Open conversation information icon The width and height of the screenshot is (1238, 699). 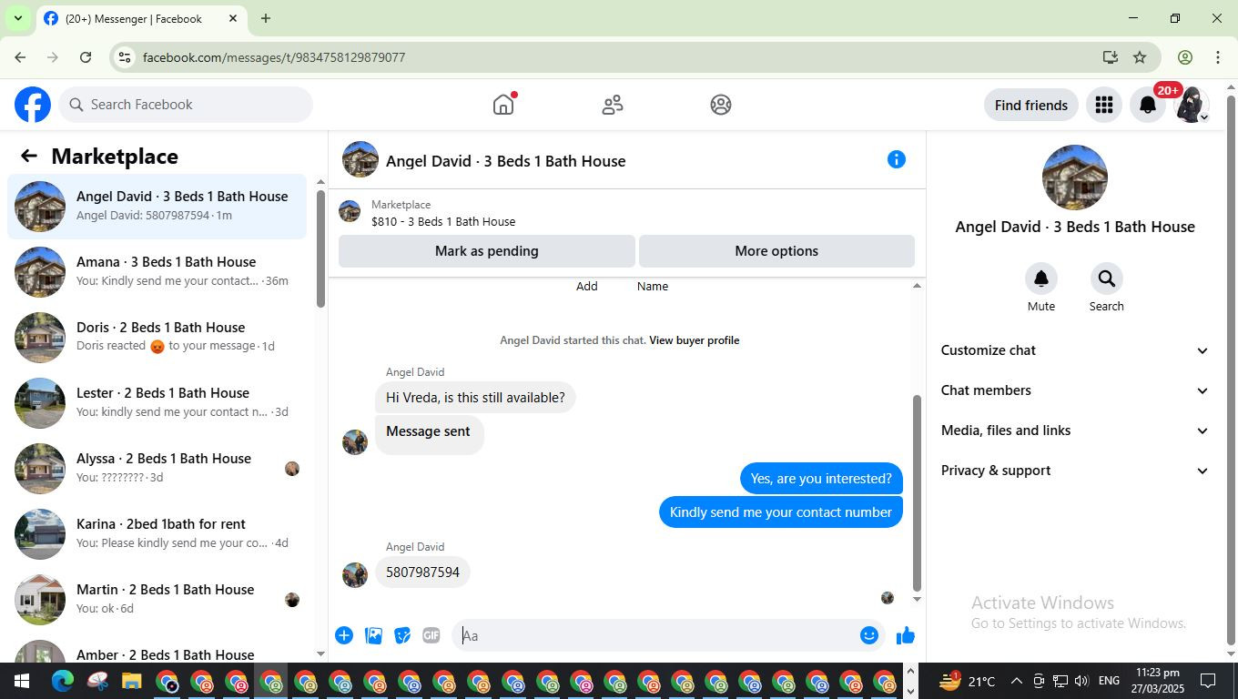point(897,160)
